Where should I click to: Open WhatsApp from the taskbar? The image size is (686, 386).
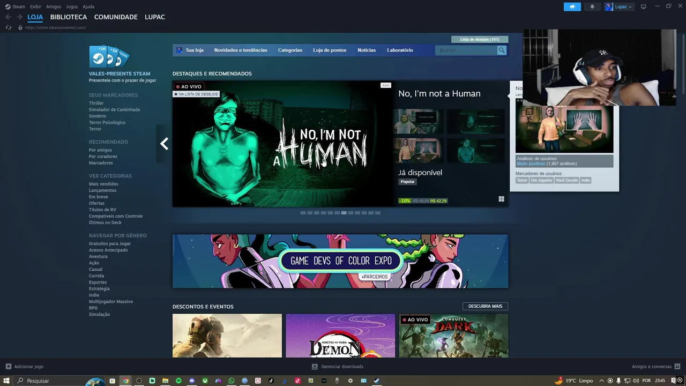(232, 381)
